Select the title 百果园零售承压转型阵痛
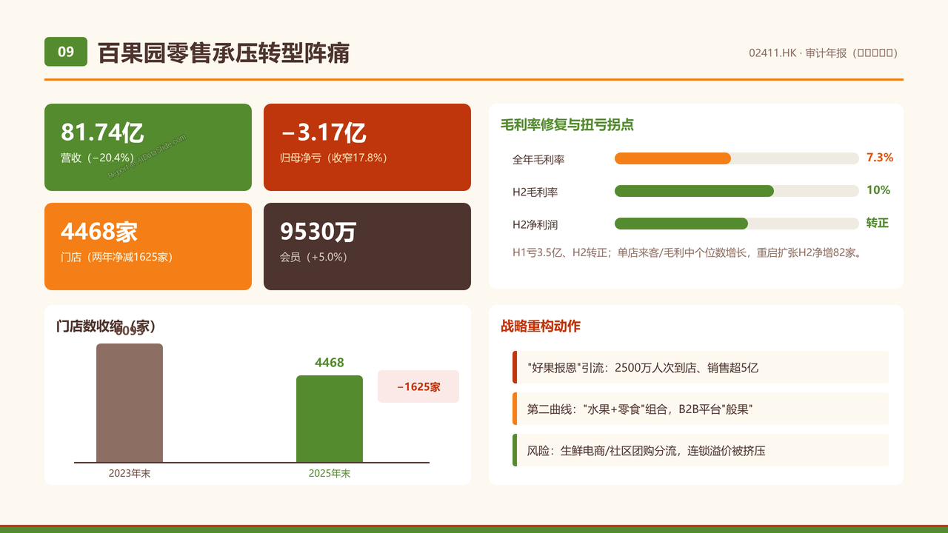The image size is (948, 533). [224, 53]
